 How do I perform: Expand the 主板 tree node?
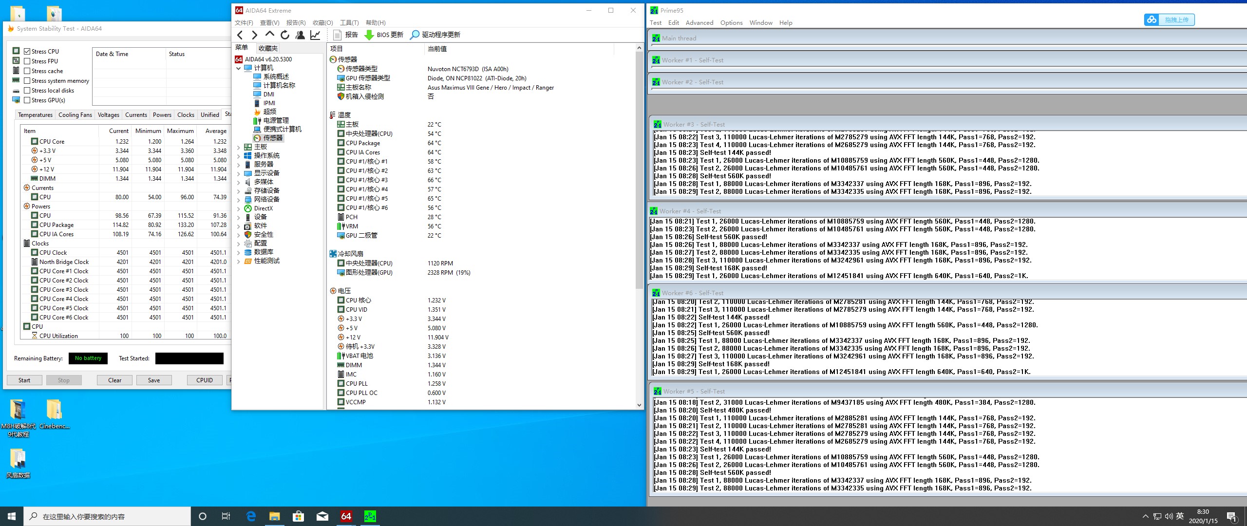[x=238, y=147]
